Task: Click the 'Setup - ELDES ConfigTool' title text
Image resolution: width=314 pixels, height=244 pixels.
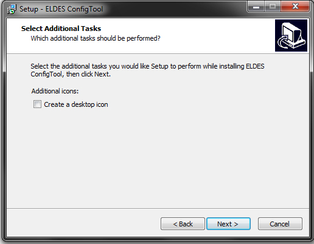Action: coord(61,9)
